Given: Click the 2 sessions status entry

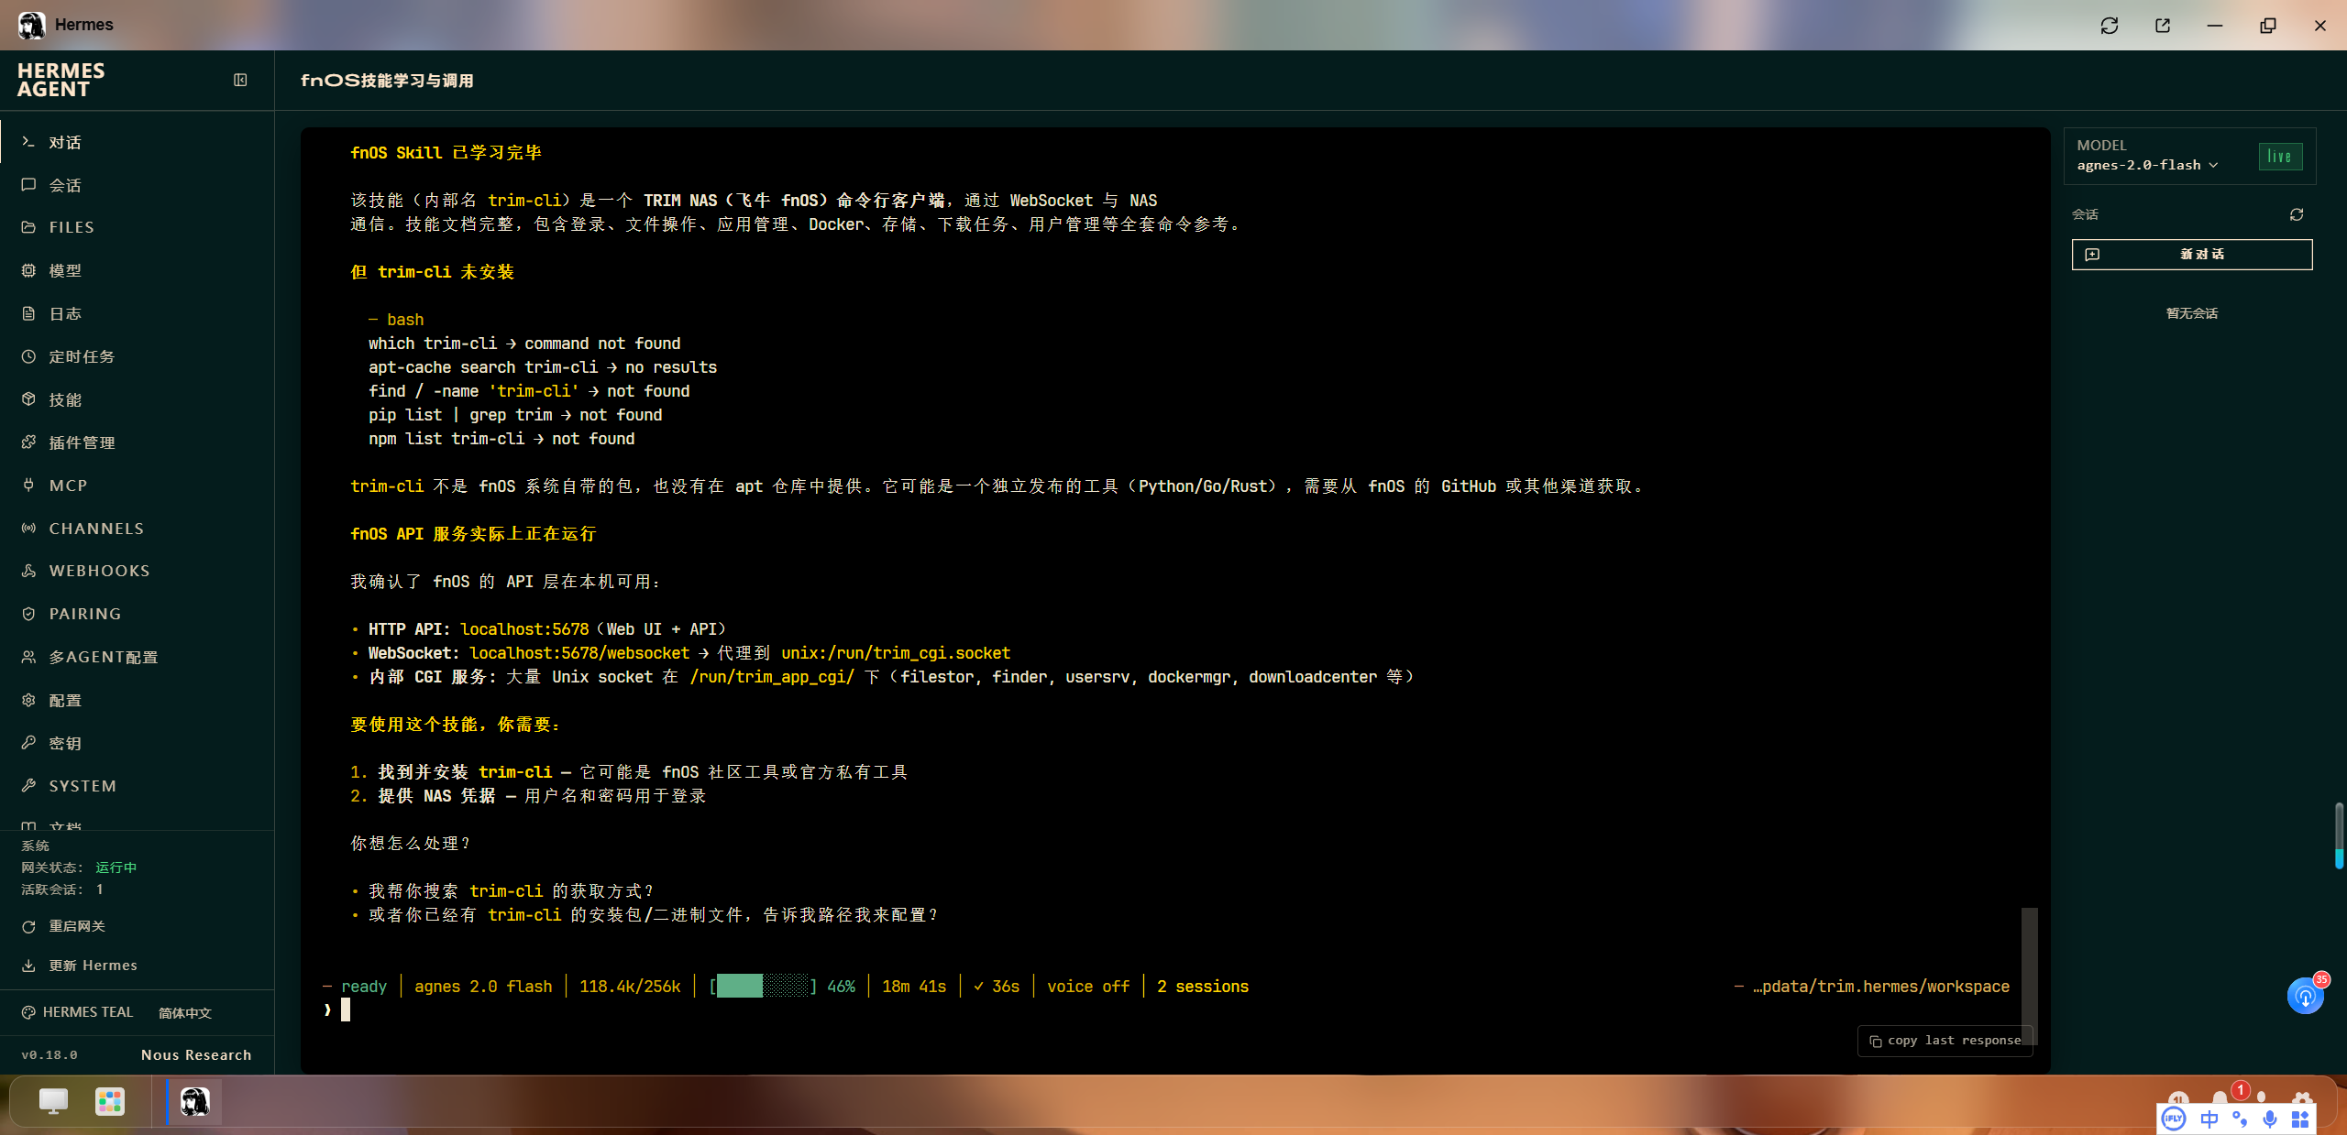Looking at the screenshot, I should (x=1203, y=987).
